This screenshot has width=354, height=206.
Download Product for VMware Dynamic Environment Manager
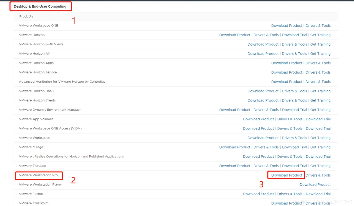point(235,110)
